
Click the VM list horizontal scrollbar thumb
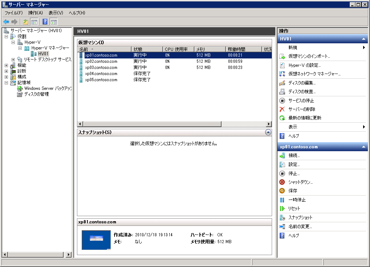(x=152, y=124)
